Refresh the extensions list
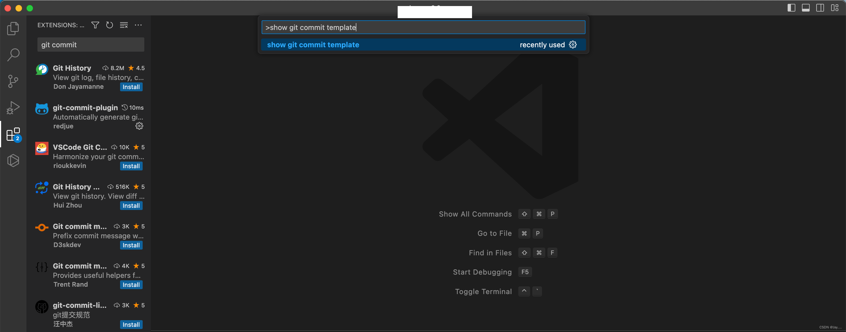 point(109,25)
